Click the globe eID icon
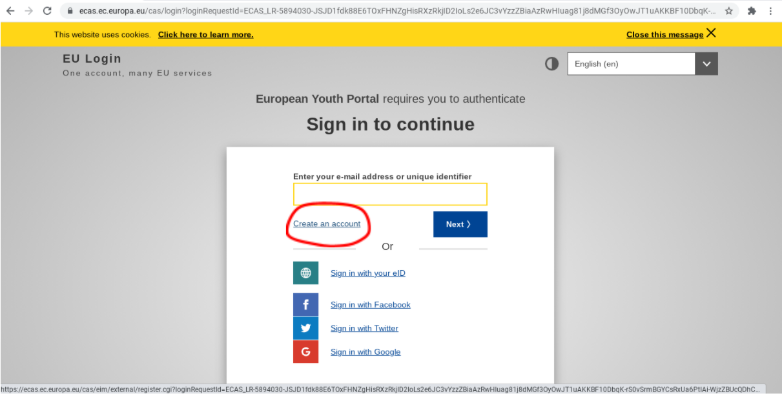This screenshot has height=394, width=782. (305, 273)
